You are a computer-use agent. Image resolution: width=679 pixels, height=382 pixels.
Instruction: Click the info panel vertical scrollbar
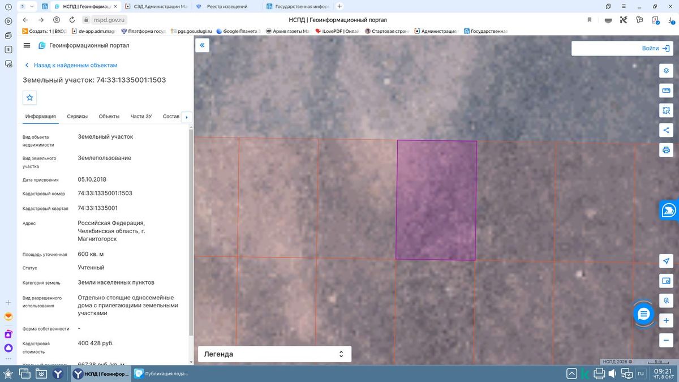pyautogui.click(x=191, y=232)
